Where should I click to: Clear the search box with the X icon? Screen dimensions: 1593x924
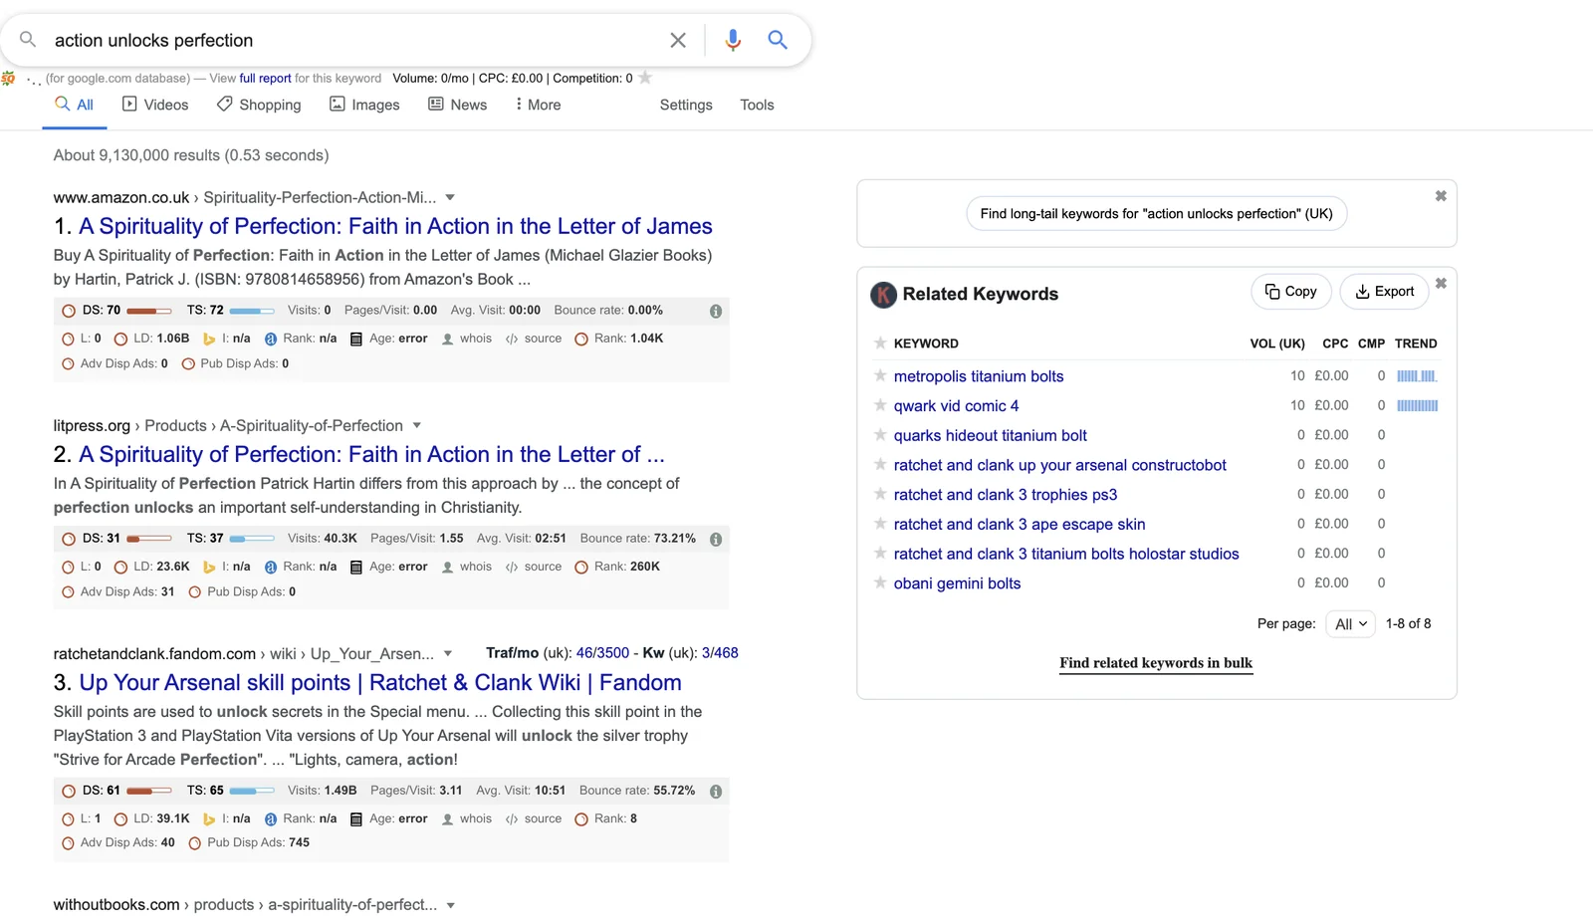pyautogui.click(x=678, y=41)
